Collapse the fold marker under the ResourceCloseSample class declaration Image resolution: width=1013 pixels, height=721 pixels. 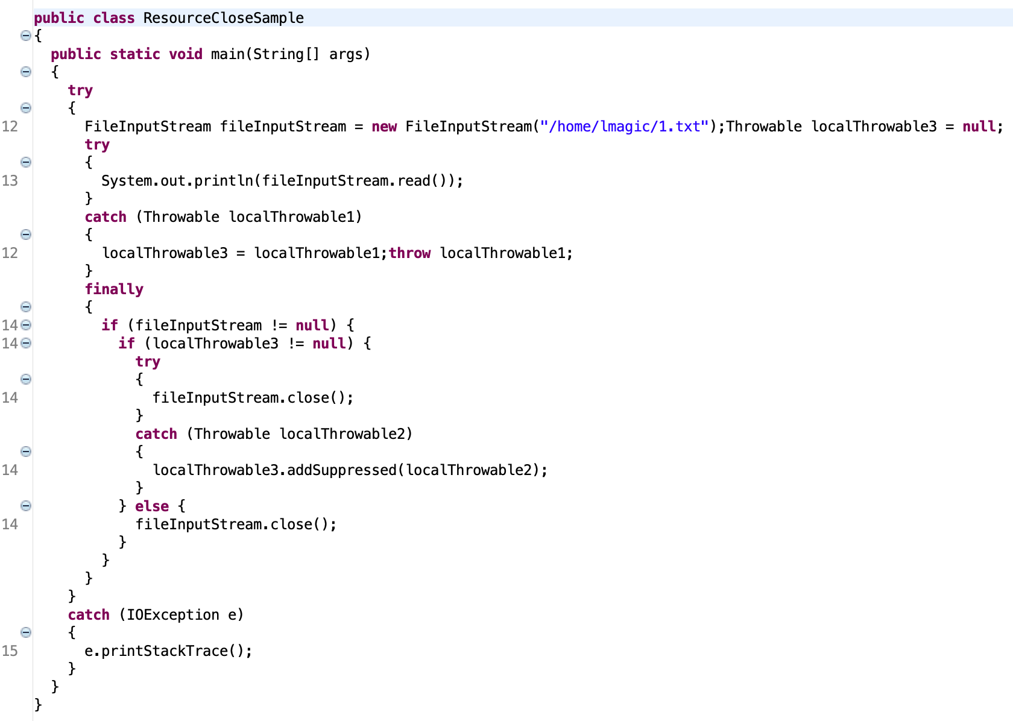[x=25, y=36]
